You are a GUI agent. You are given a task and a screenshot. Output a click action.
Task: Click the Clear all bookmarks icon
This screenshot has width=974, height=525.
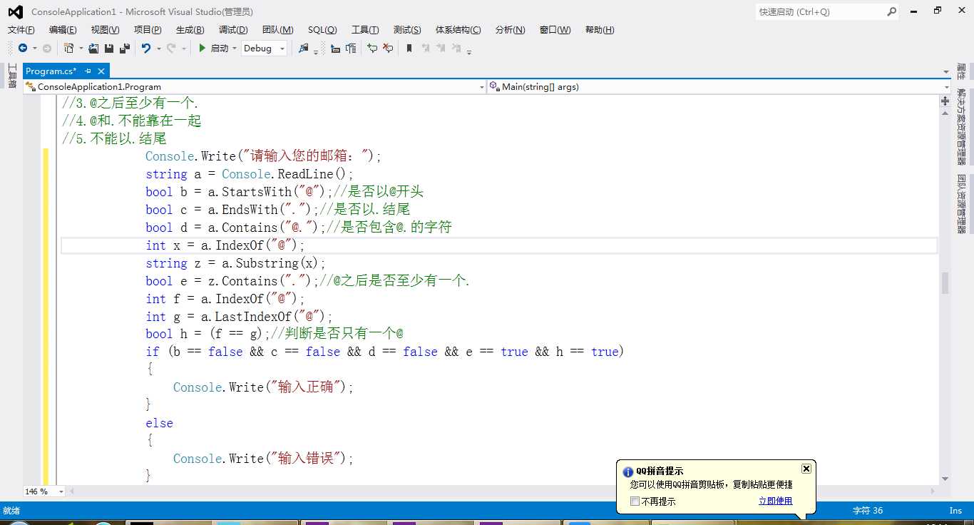456,49
